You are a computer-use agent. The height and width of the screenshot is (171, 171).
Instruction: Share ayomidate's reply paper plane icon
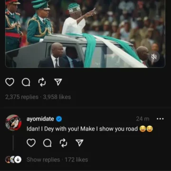click(x=79, y=143)
